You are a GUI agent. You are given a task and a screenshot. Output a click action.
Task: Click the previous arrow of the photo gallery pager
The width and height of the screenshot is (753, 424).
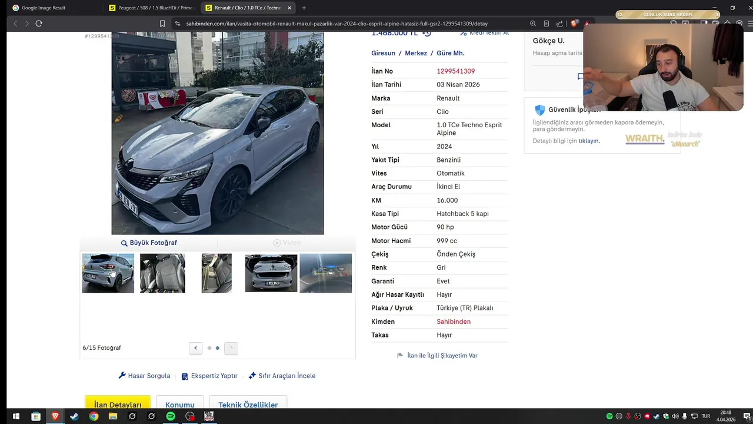pyautogui.click(x=195, y=348)
